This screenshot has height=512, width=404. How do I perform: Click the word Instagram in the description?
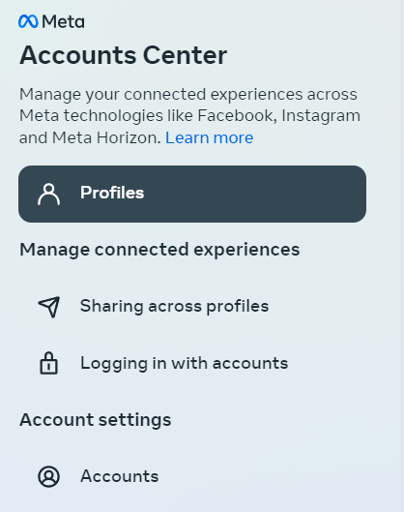coord(321,116)
